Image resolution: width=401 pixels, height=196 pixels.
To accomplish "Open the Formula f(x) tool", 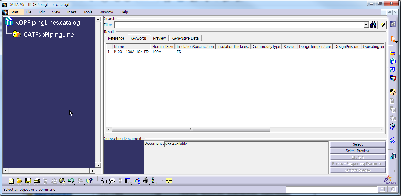I will point(104,181).
